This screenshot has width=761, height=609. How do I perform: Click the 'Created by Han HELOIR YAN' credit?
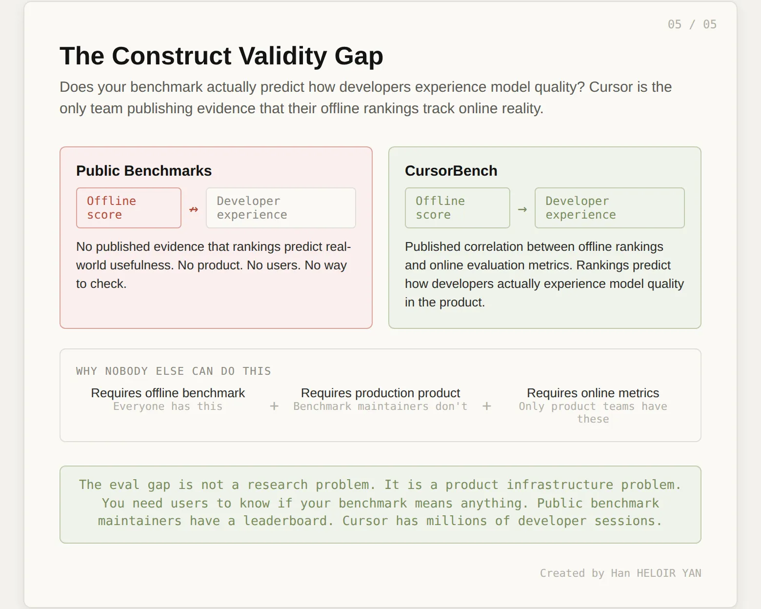click(x=620, y=573)
